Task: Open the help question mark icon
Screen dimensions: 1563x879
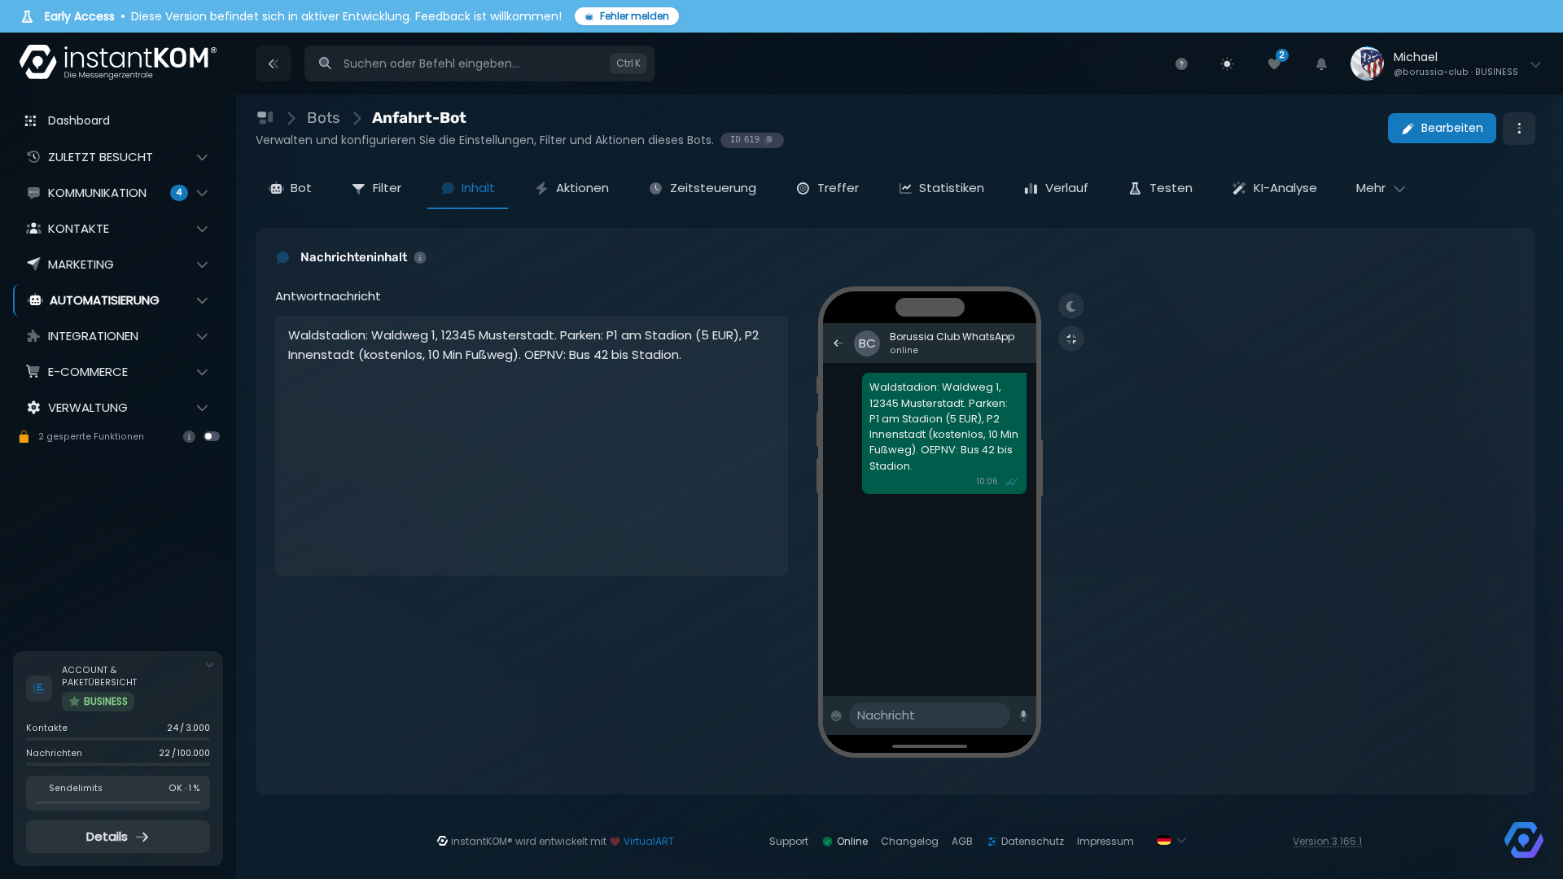Action: (x=1181, y=63)
